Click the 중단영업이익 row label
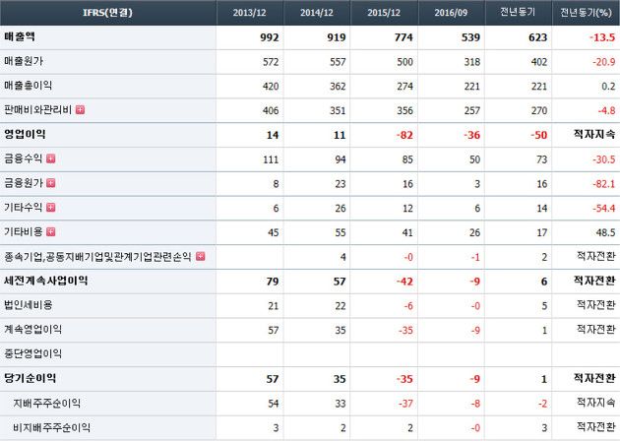This screenshot has height=442, width=620. pyautogui.click(x=32, y=353)
